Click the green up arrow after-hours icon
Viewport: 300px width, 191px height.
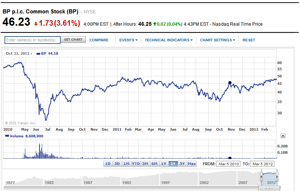click(x=155, y=24)
